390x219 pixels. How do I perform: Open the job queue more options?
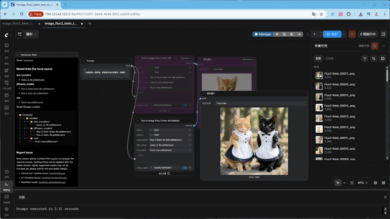(x=383, y=46)
